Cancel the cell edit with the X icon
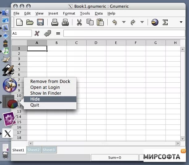This screenshot has height=165, width=189. (x=37, y=33)
